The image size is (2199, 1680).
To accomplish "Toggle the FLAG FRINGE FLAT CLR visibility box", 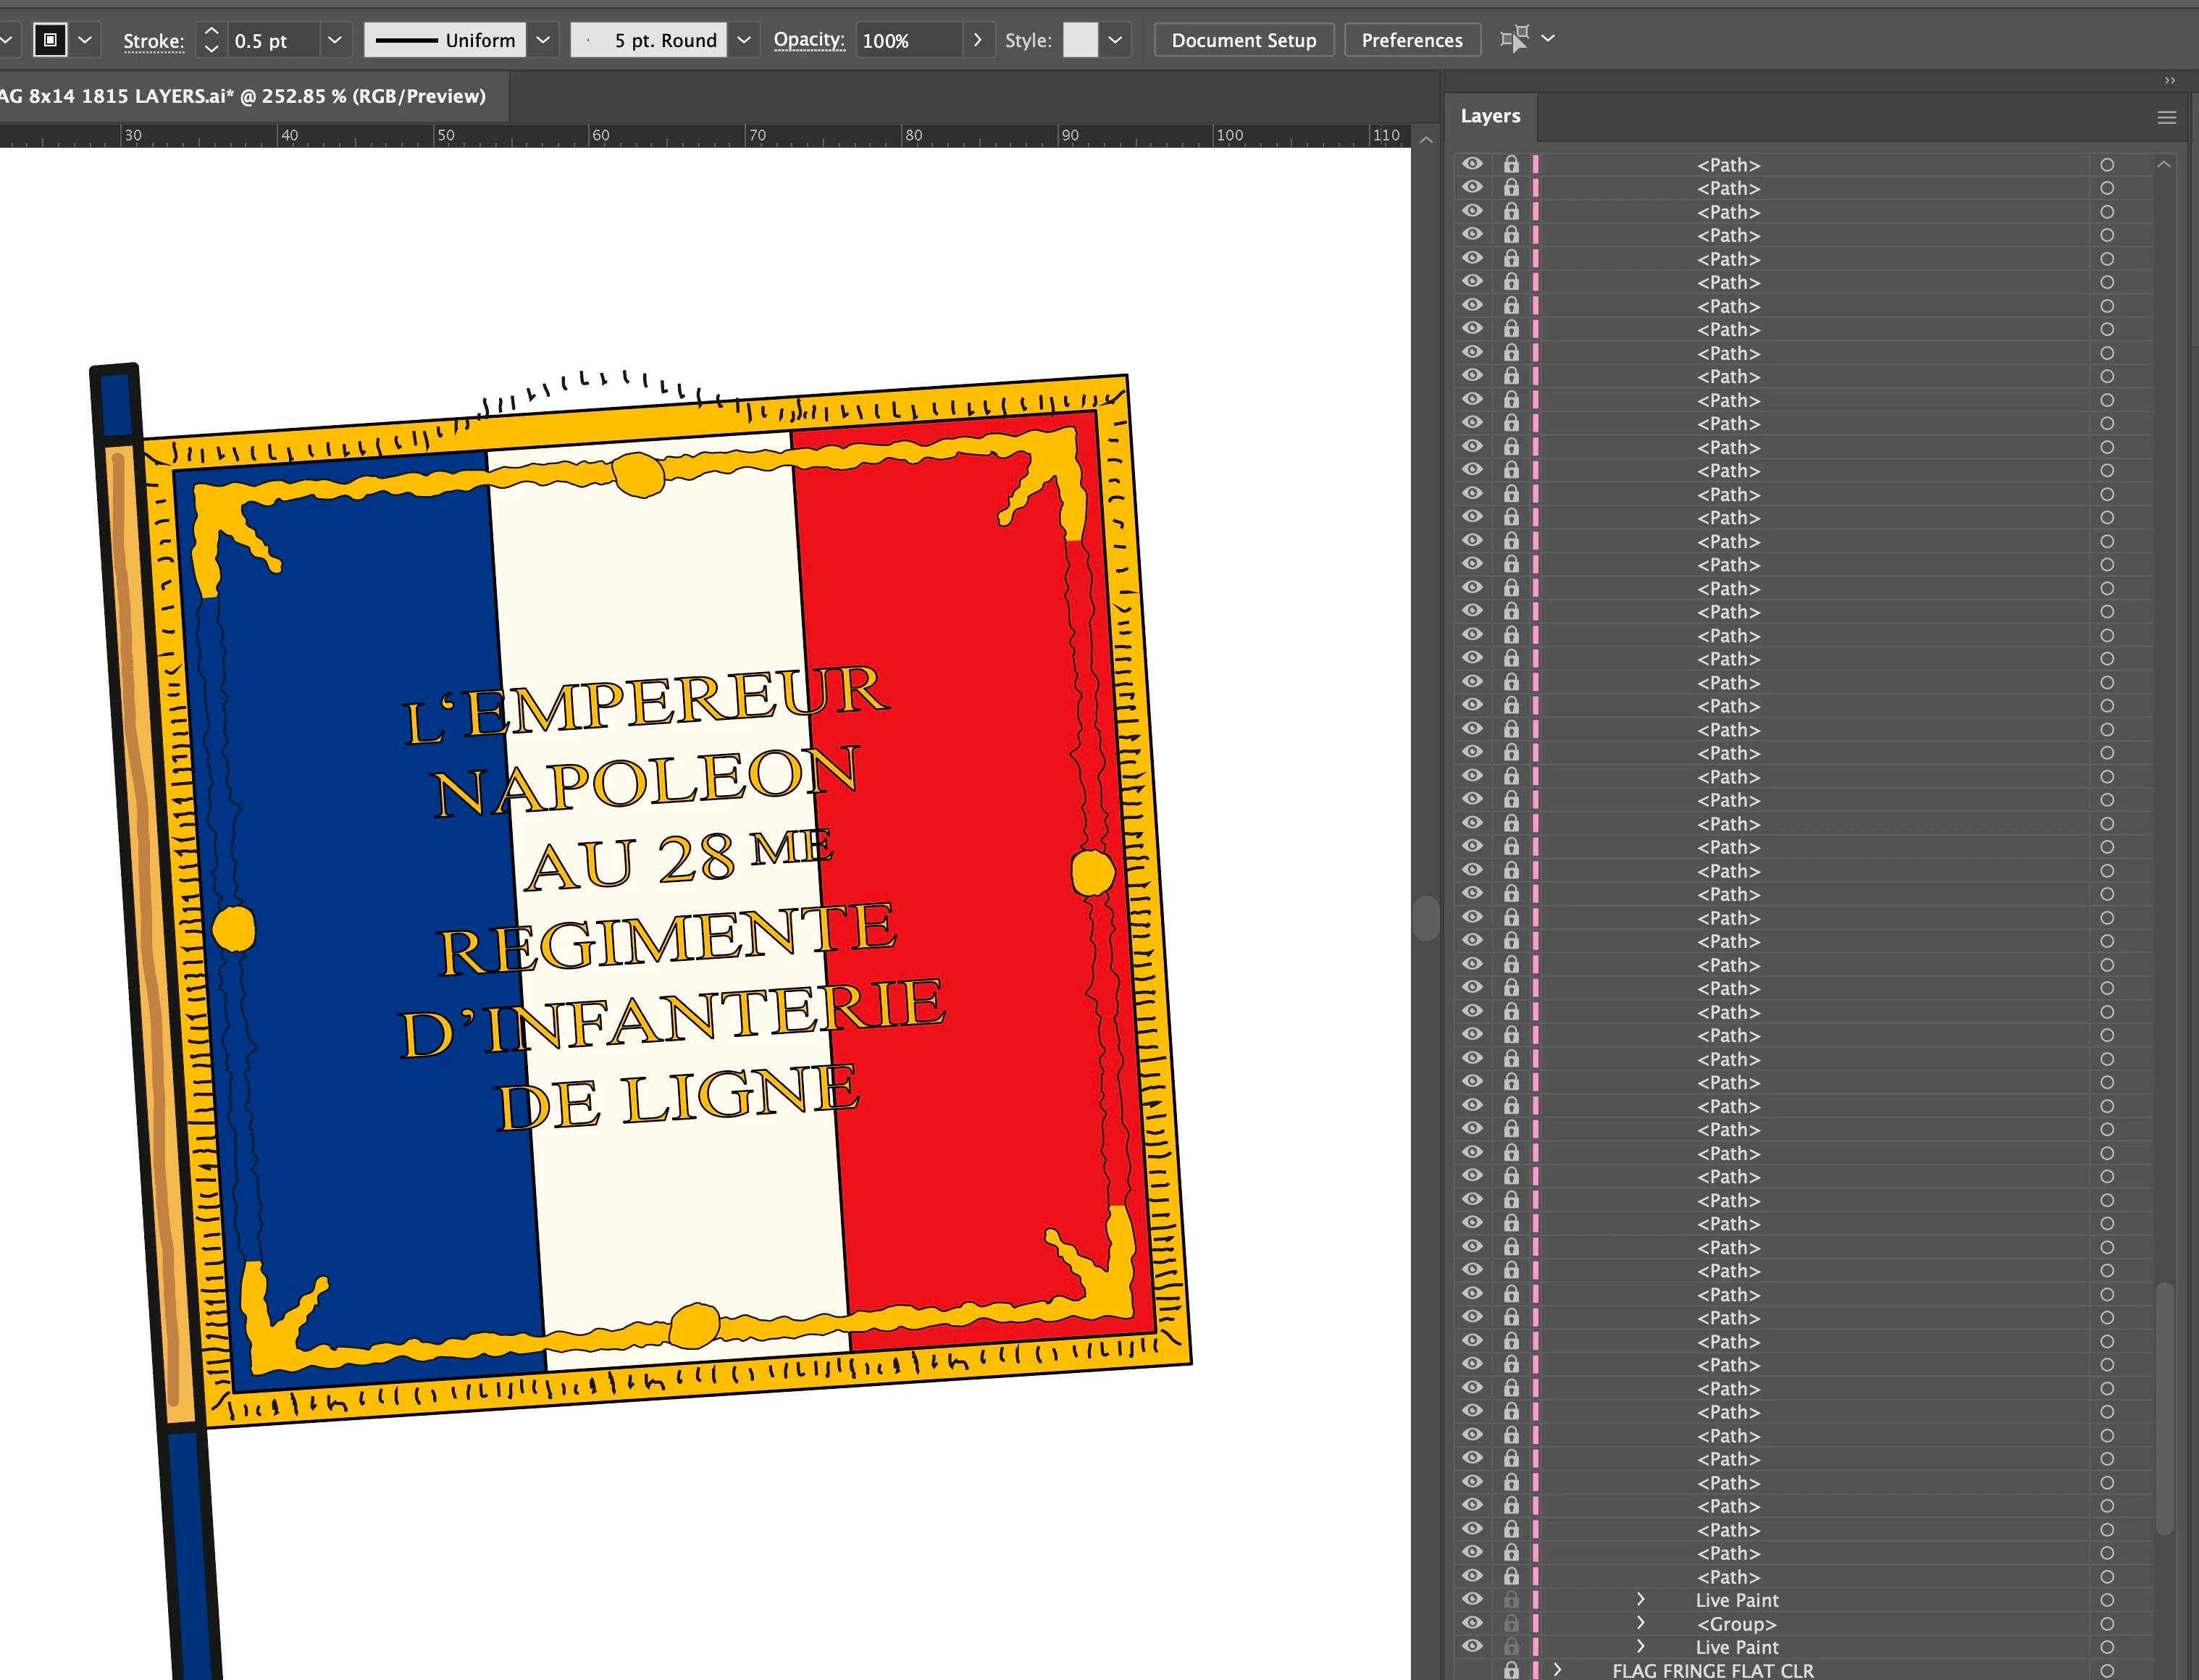I will 1472,1670.
